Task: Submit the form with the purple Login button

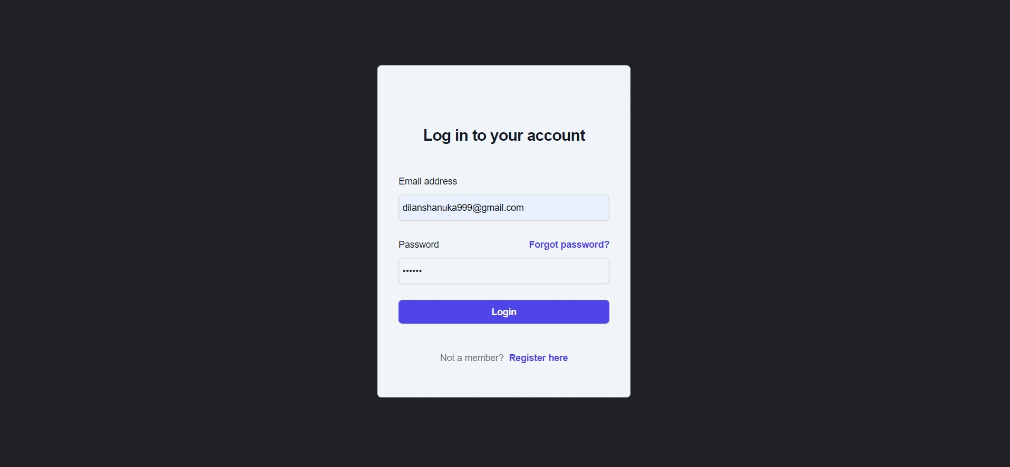Action: (503, 312)
